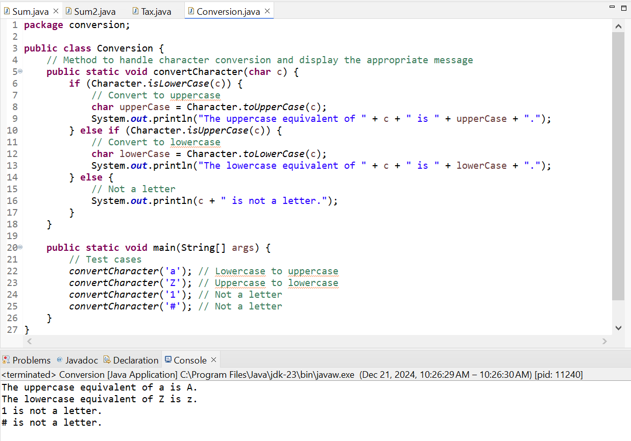The image size is (631, 441).
Task: Minimize the editor area
Action: tap(612, 8)
